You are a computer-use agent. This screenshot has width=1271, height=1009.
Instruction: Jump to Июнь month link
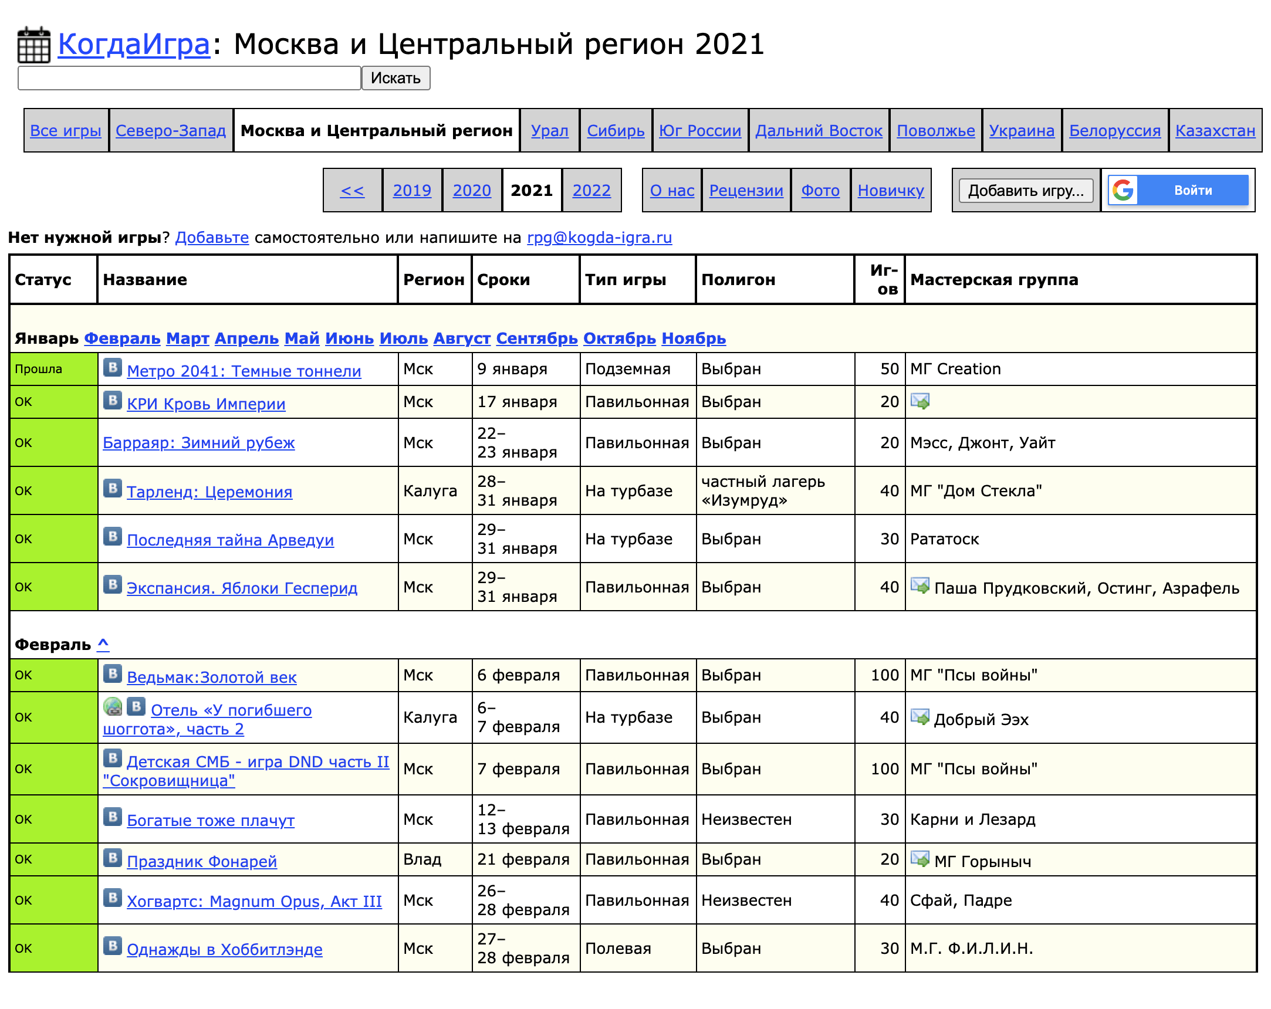tap(350, 338)
